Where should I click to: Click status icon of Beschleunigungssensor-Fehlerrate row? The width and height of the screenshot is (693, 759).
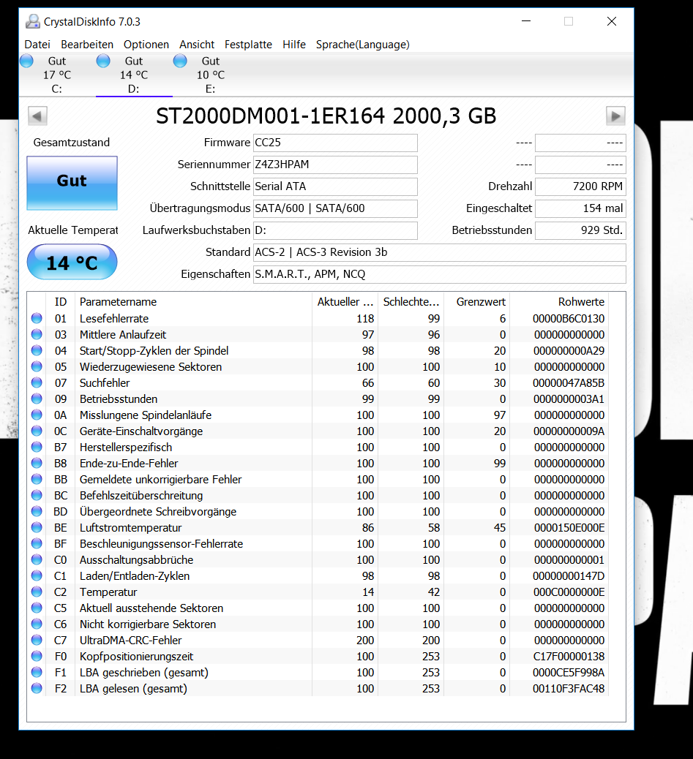(37, 543)
